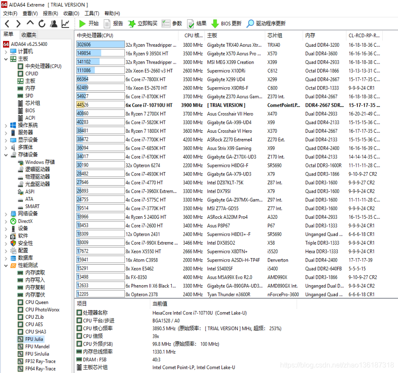Switch to the 收藏夹 tab
This screenshot has width=398, height=373.
pos(29,35)
